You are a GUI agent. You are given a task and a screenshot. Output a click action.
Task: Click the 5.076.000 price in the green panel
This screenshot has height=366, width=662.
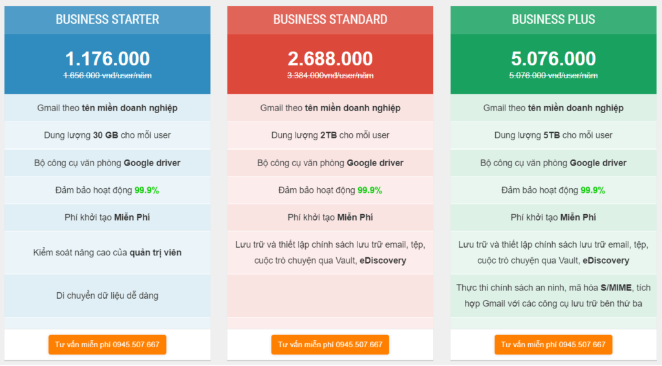553,59
